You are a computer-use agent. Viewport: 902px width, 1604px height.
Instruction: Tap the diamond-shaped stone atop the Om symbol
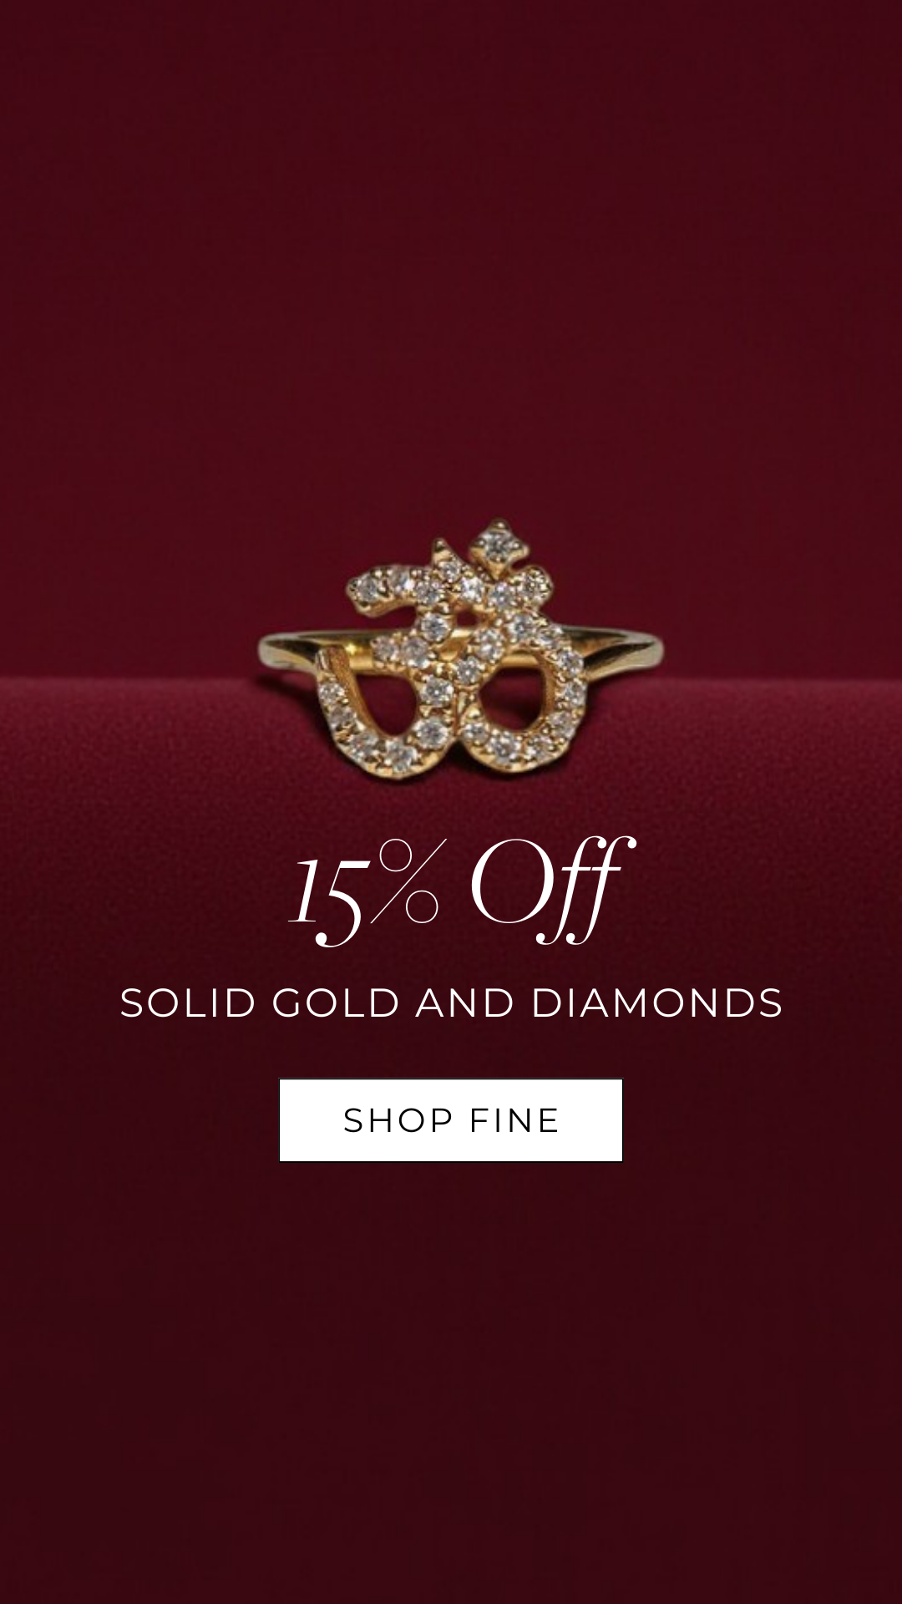pos(499,544)
